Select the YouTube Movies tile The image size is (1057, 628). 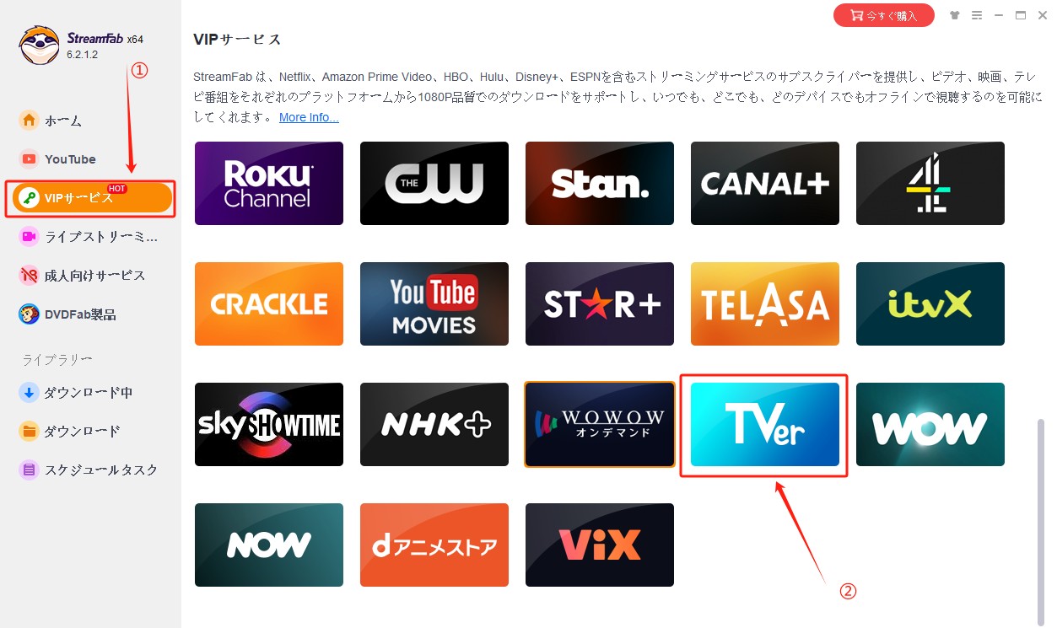[x=434, y=304]
